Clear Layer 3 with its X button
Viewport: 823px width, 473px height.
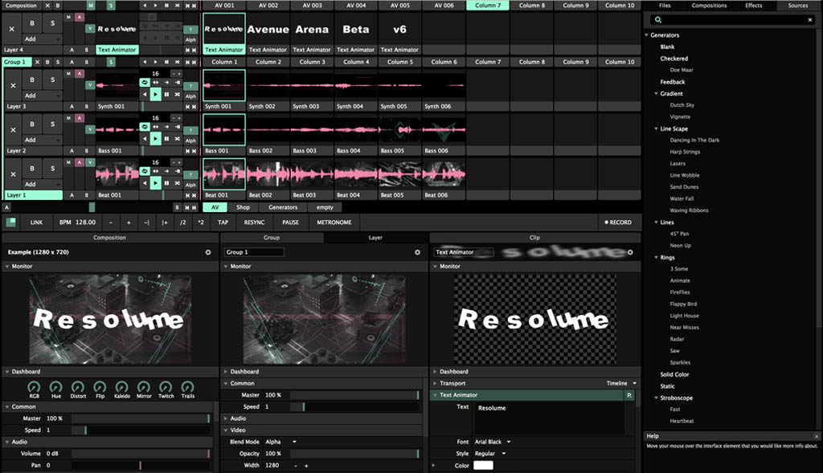click(x=13, y=85)
